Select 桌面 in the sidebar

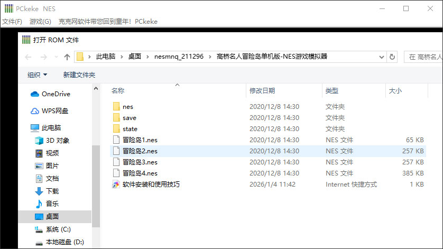pos(52,217)
